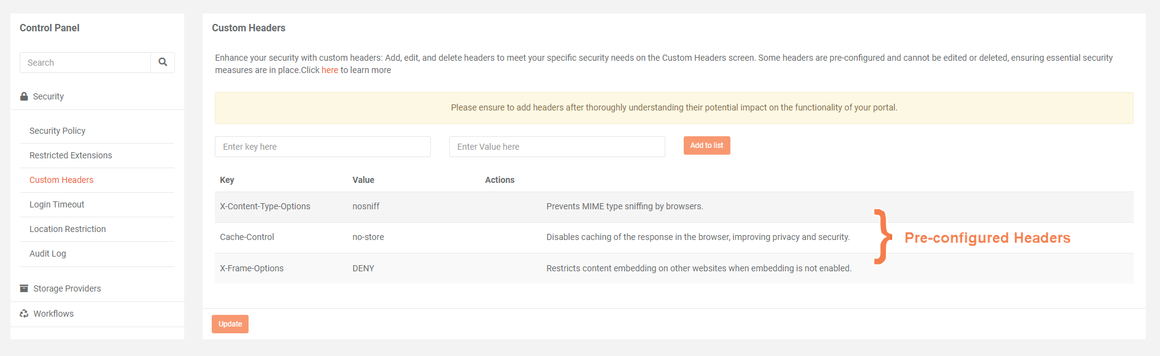The height and width of the screenshot is (356, 1160).
Task: Click the Workflows recycle icon
Action: (24, 314)
